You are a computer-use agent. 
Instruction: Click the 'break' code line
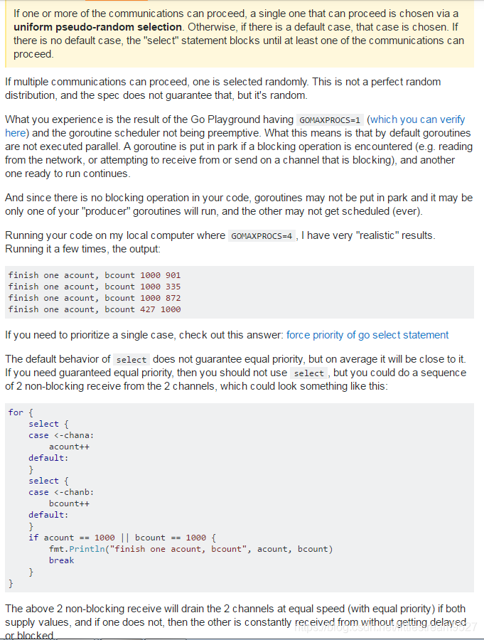(61, 561)
